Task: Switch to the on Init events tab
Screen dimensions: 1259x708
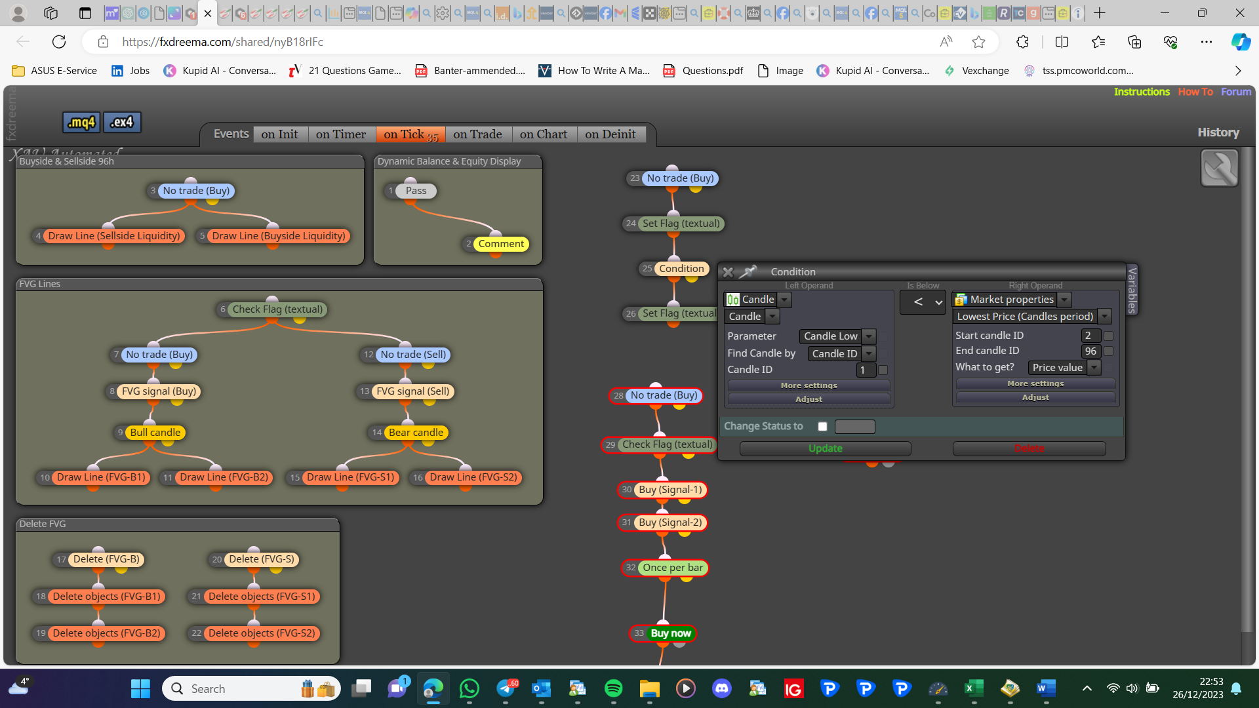Action: coord(279,134)
